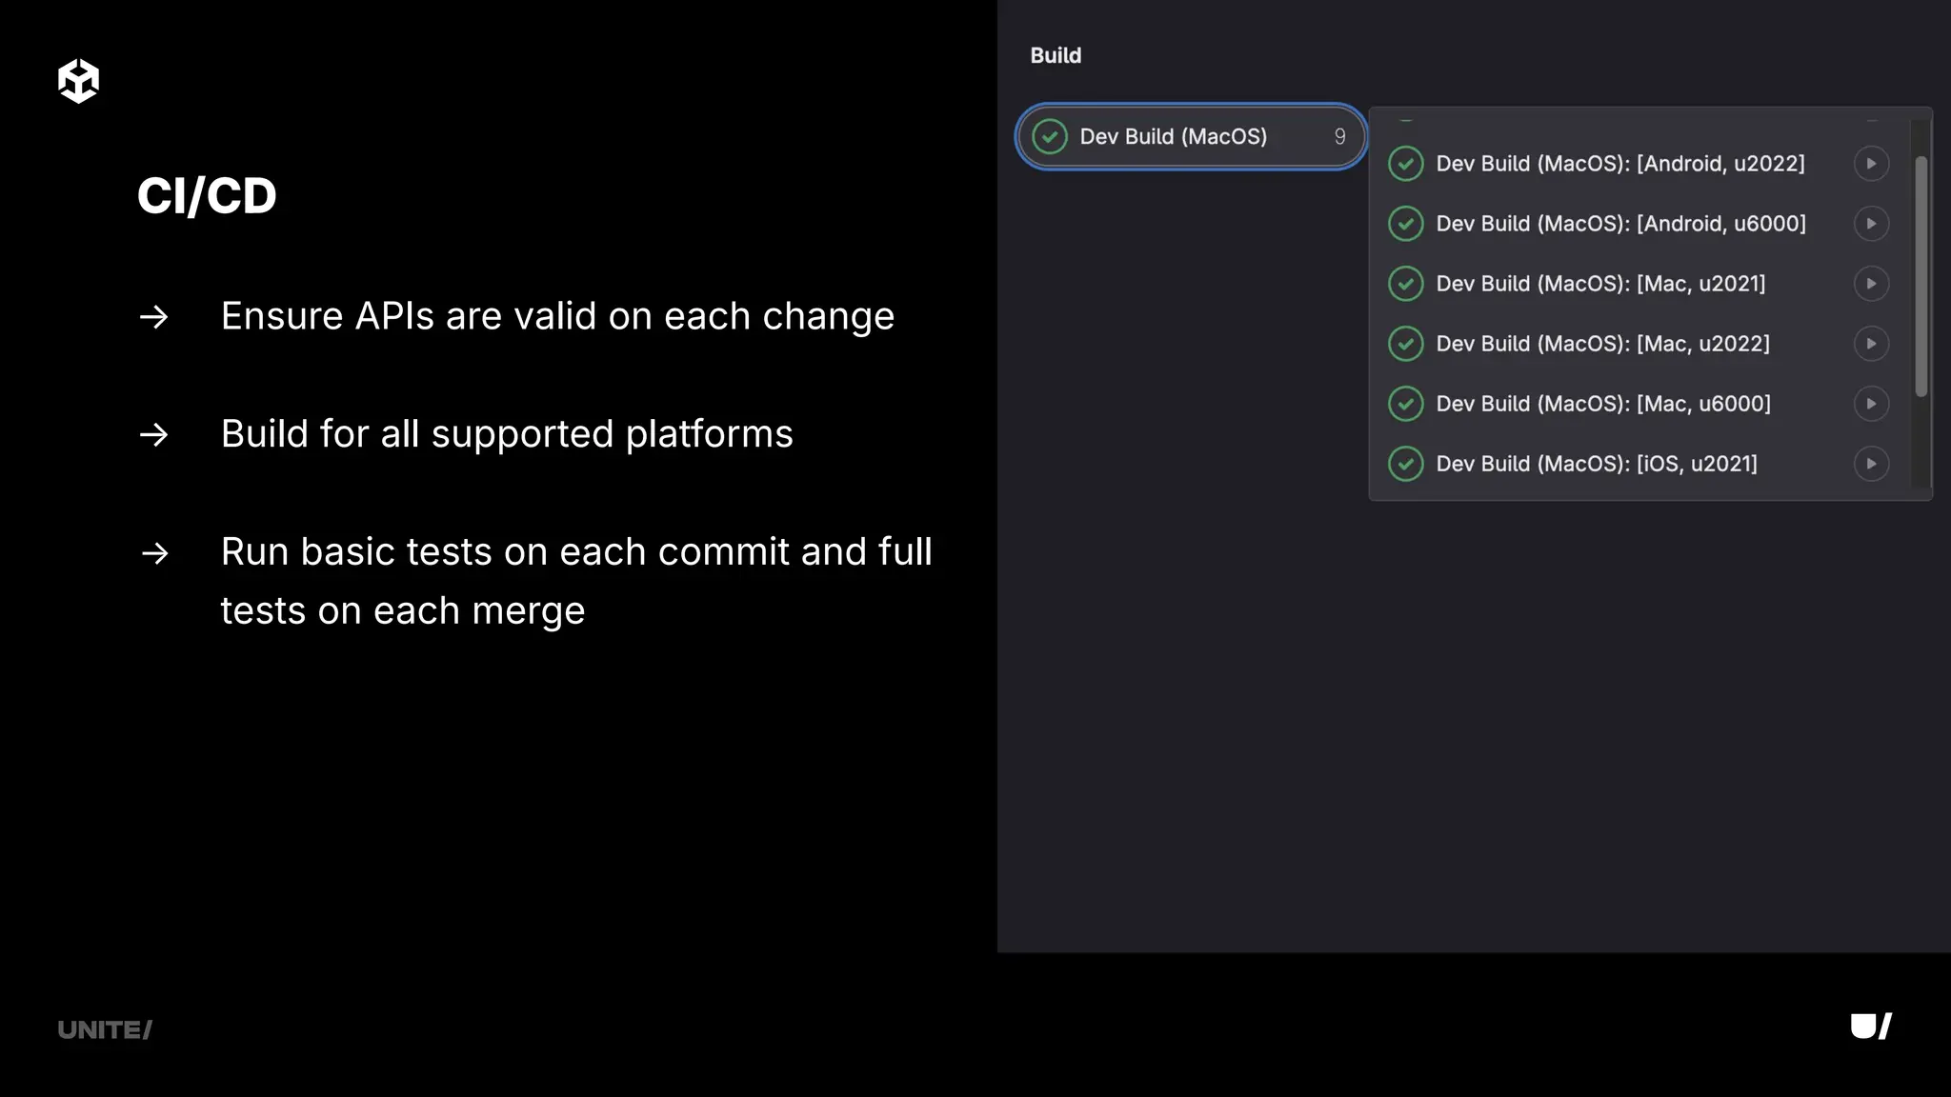Click status check icon for [Mac, u2022] job
This screenshot has width=1951, height=1097.
tap(1406, 344)
